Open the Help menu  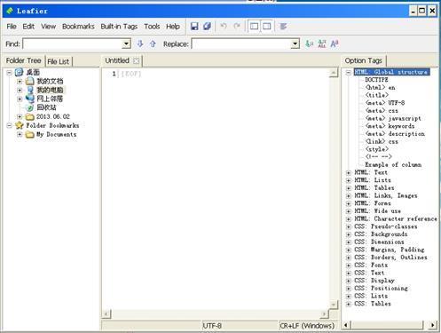tap(173, 27)
